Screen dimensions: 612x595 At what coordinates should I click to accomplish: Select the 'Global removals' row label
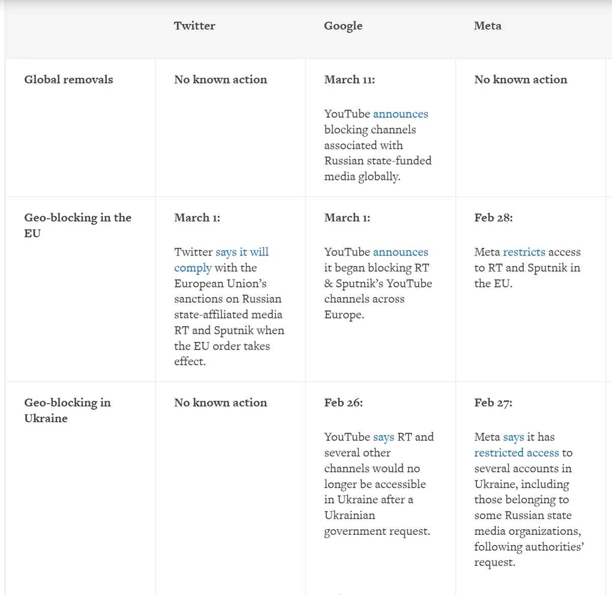click(x=68, y=80)
